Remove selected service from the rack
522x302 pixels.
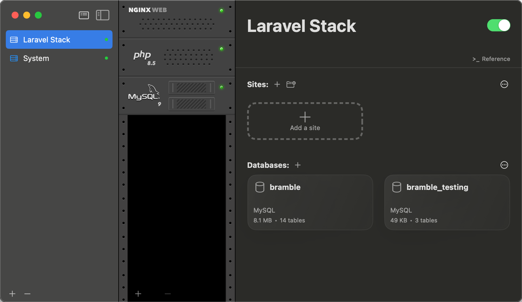click(168, 294)
